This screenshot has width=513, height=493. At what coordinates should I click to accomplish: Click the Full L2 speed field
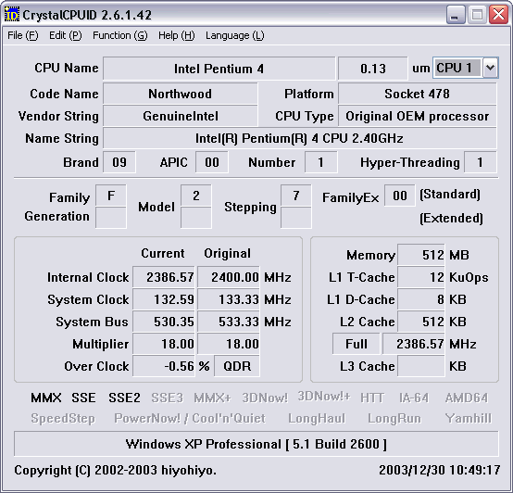click(357, 344)
